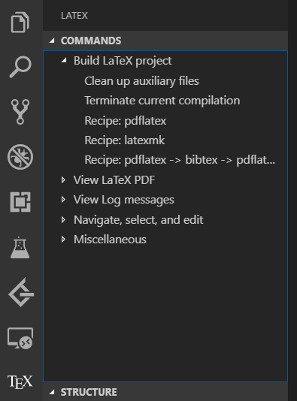297x401 pixels.
Task: Collapse the Build LaTeX project arrow
Action: [64, 61]
